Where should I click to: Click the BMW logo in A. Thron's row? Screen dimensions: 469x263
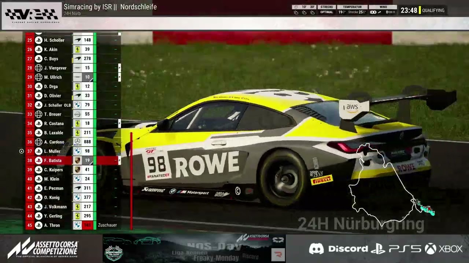click(77, 225)
